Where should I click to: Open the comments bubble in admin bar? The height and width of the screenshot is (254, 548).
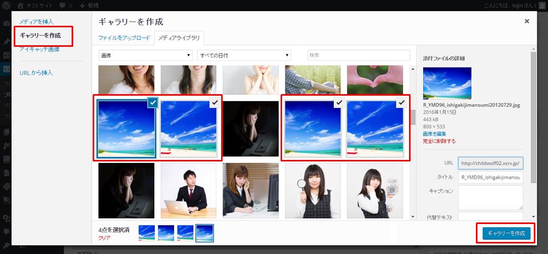pos(66,6)
